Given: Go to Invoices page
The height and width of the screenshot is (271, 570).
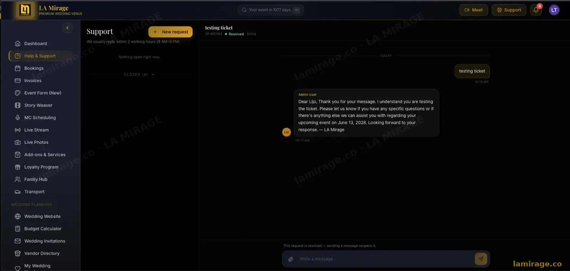Looking at the screenshot, I should coord(41,81).
